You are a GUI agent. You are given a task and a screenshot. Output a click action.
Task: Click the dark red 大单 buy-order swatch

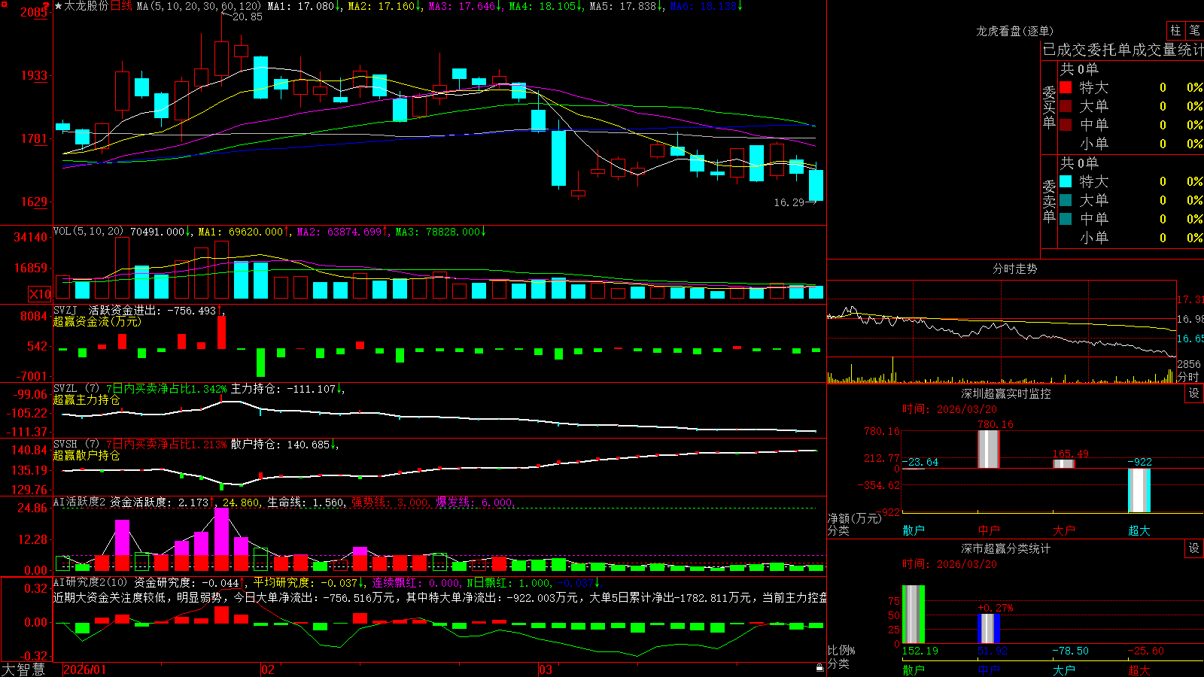click(1066, 106)
